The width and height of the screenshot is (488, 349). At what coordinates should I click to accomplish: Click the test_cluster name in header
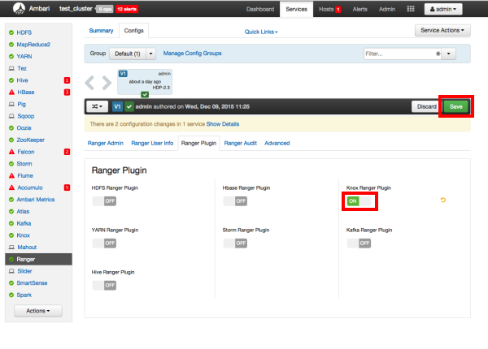pos(76,9)
